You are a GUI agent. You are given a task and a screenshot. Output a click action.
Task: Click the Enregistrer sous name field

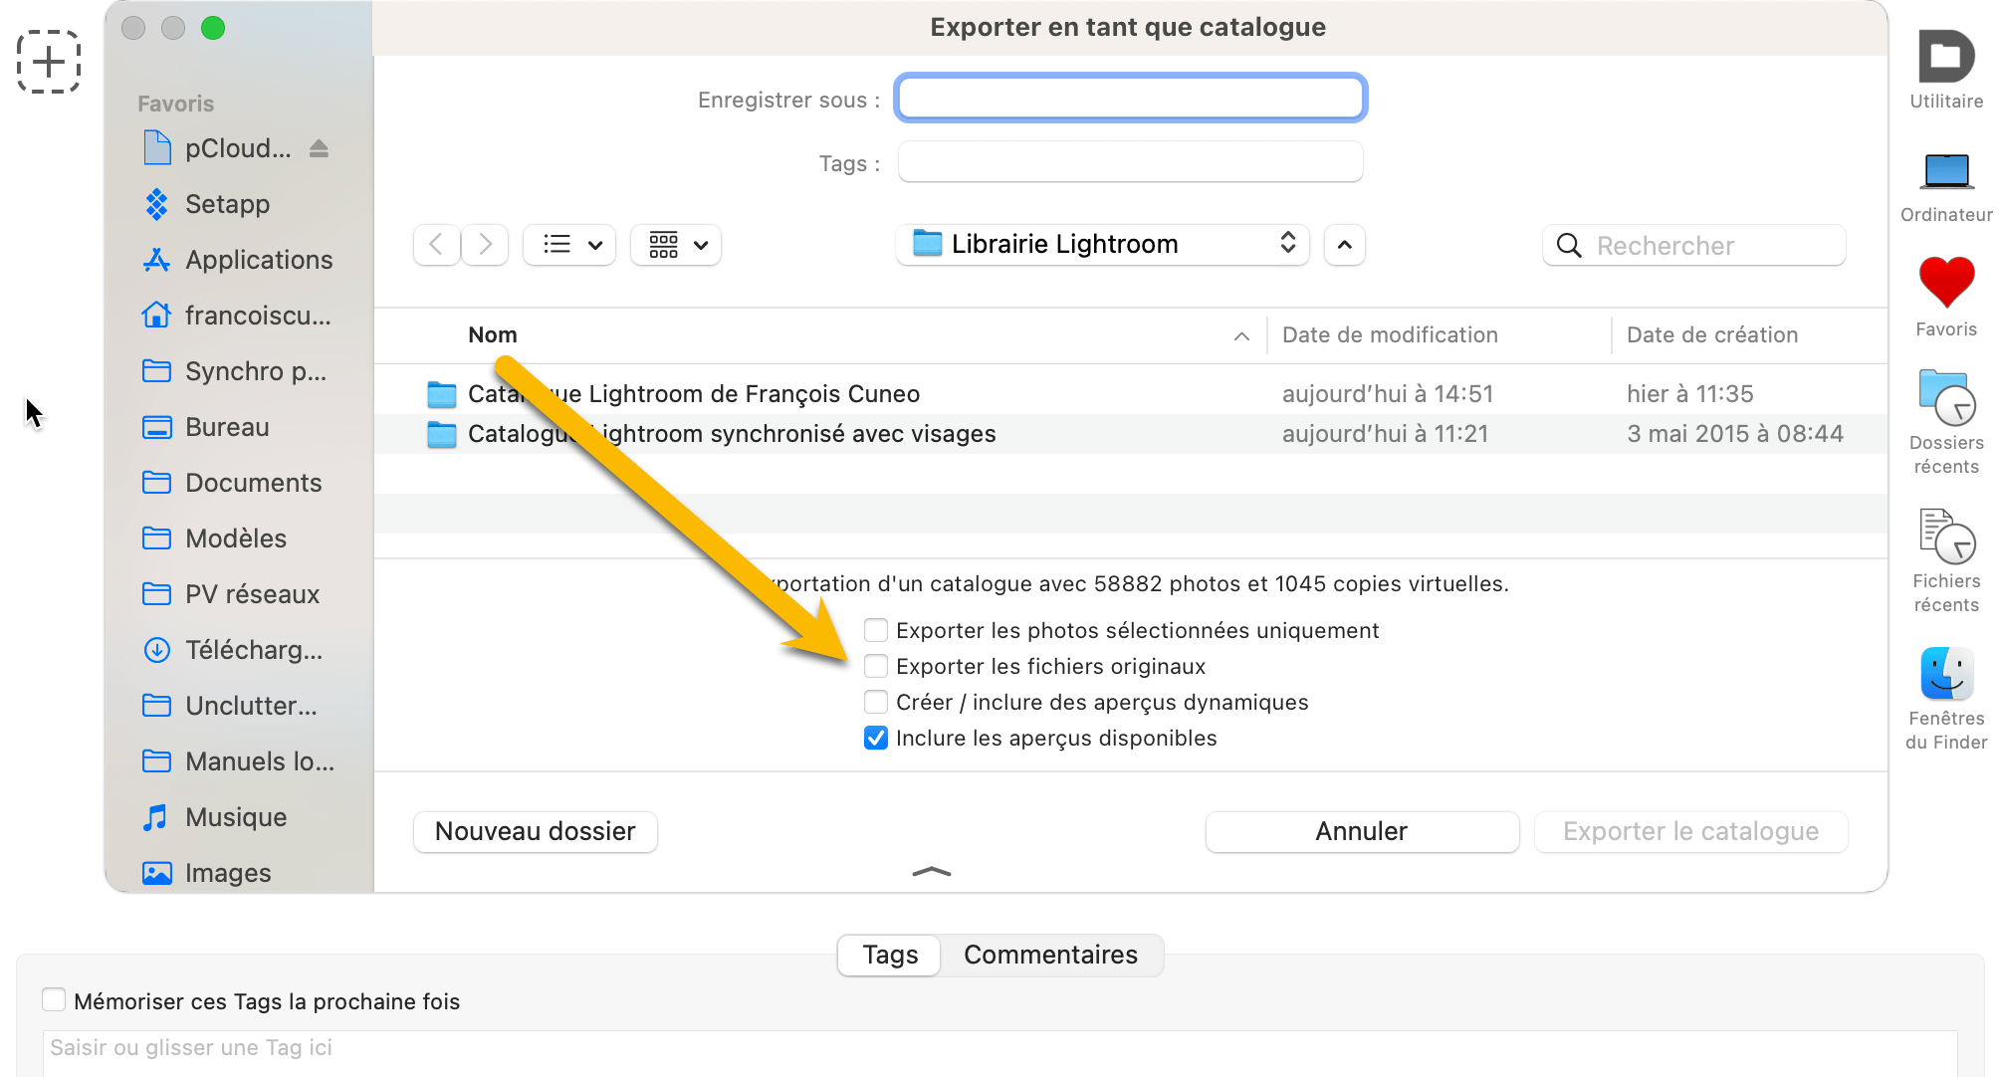[1130, 98]
